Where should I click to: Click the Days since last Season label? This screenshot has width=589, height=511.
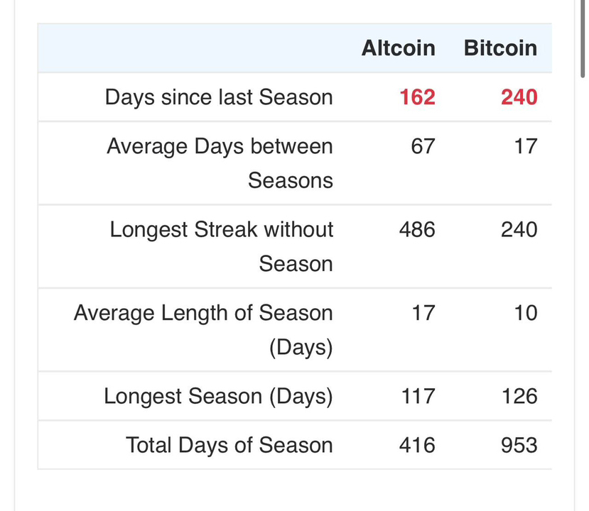tap(219, 97)
